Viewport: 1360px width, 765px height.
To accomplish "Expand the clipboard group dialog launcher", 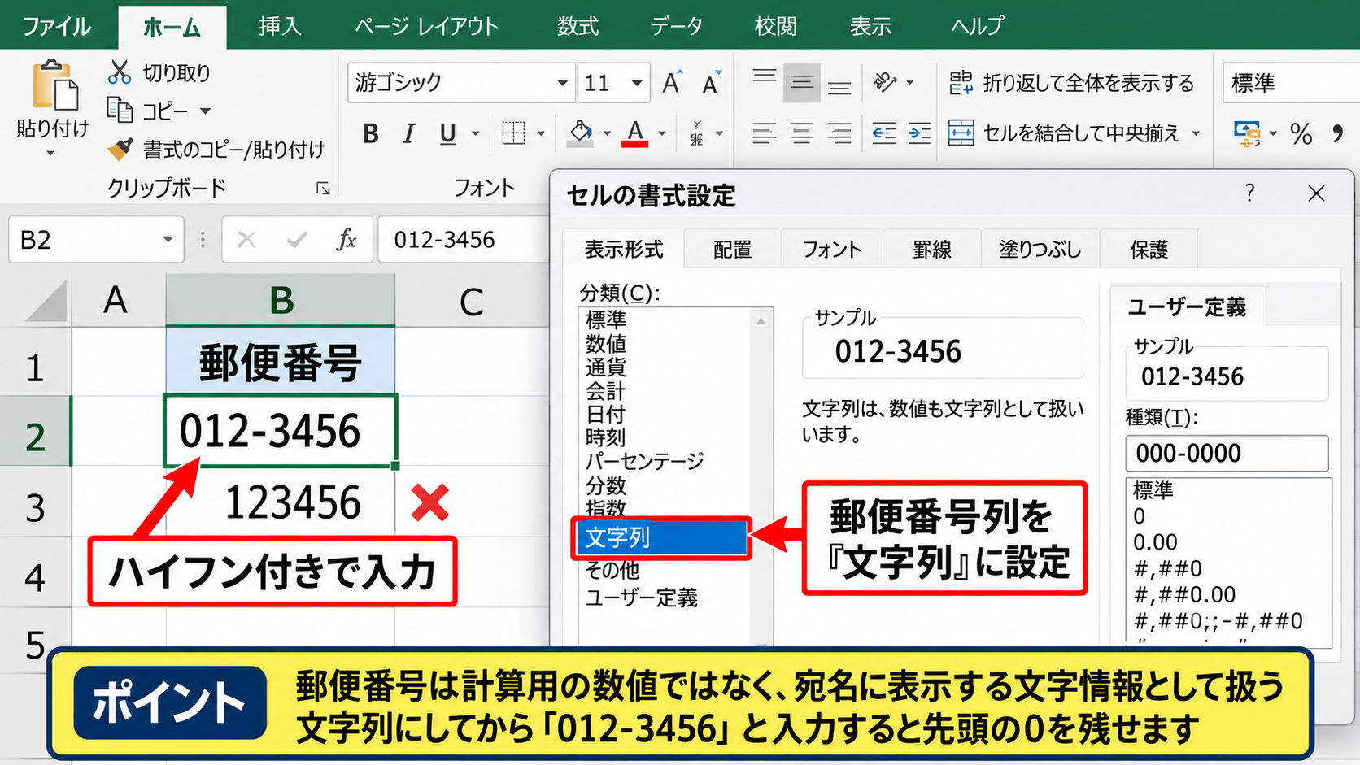I will click(x=323, y=189).
